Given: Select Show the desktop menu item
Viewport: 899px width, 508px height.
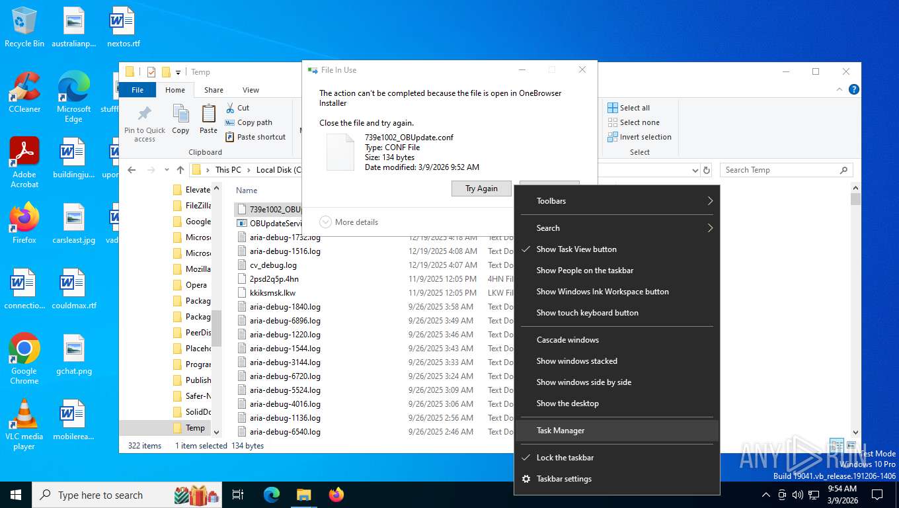Looking at the screenshot, I should [x=617, y=403].
